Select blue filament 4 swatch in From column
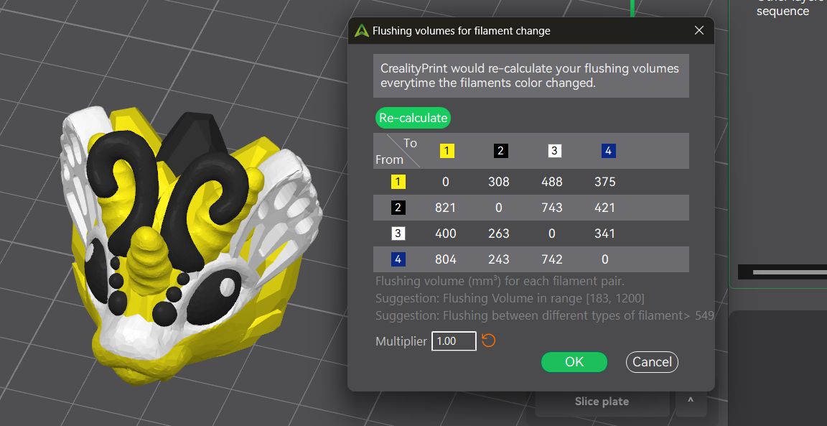827x426 pixels. [x=398, y=259]
